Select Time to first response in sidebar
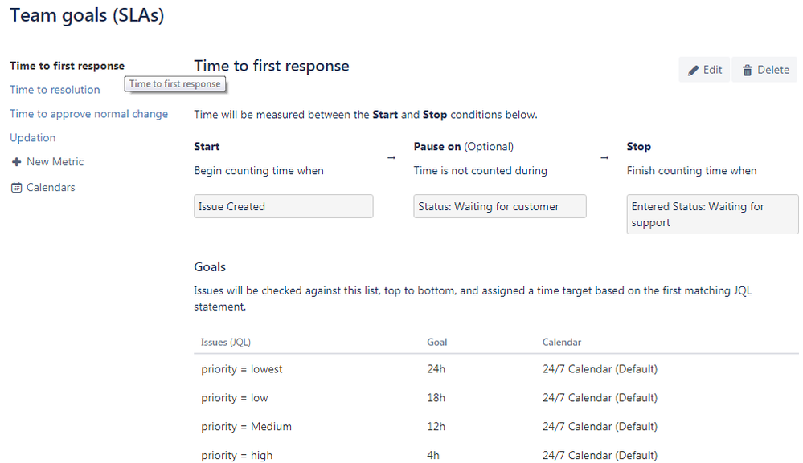 click(67, 66)
